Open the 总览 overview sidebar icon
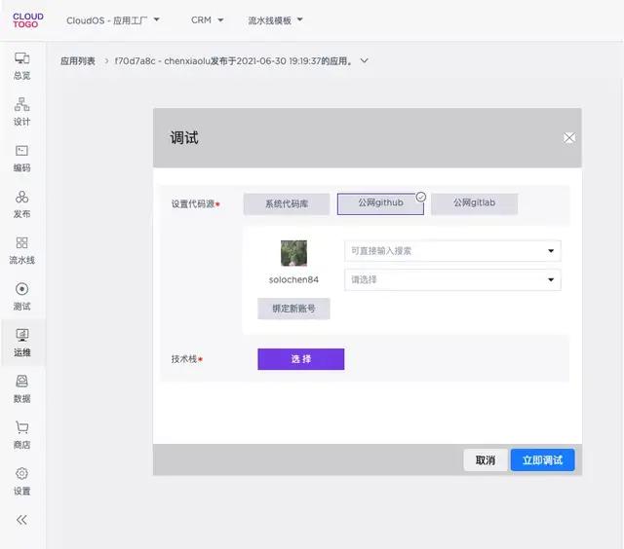Viewport: 624px width, 549px height. tap(21, 65)
